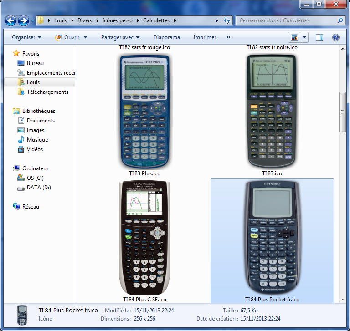Open the DATA (D:) drive
The width and height of the screenshot is (350, 331).
point(34,188)
